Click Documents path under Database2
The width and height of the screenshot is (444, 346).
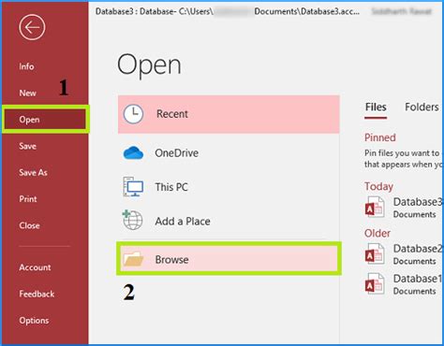point(414,261)
